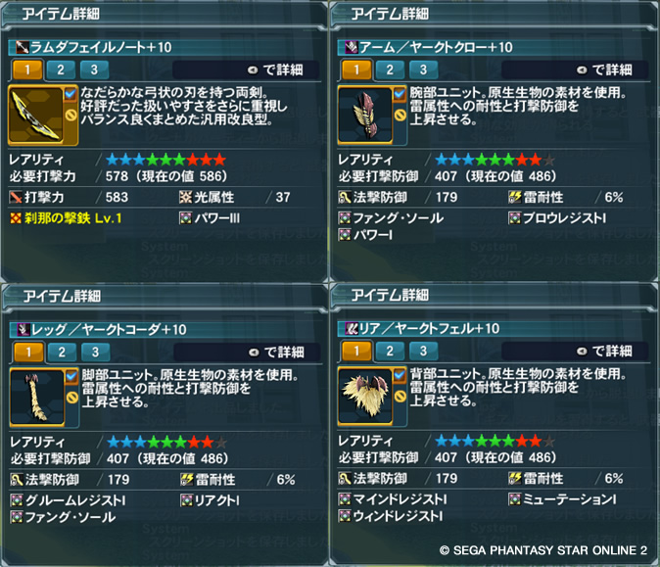
Task: Toggle the blue checkmark on アーム/ヤークトクロー
Action: click(x=400, y=93)
